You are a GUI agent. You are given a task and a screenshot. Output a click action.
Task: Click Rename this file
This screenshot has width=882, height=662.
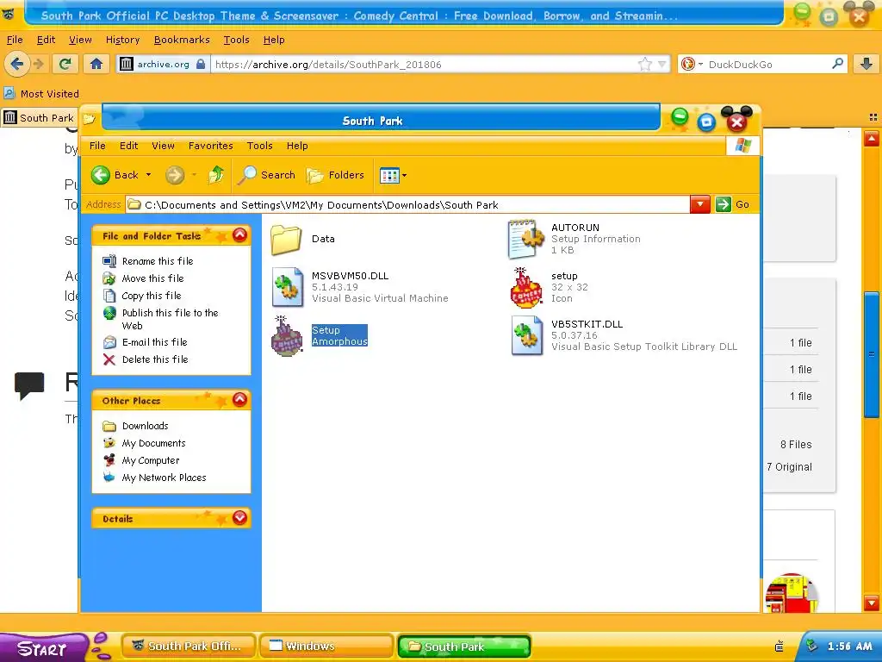(158, 261)
